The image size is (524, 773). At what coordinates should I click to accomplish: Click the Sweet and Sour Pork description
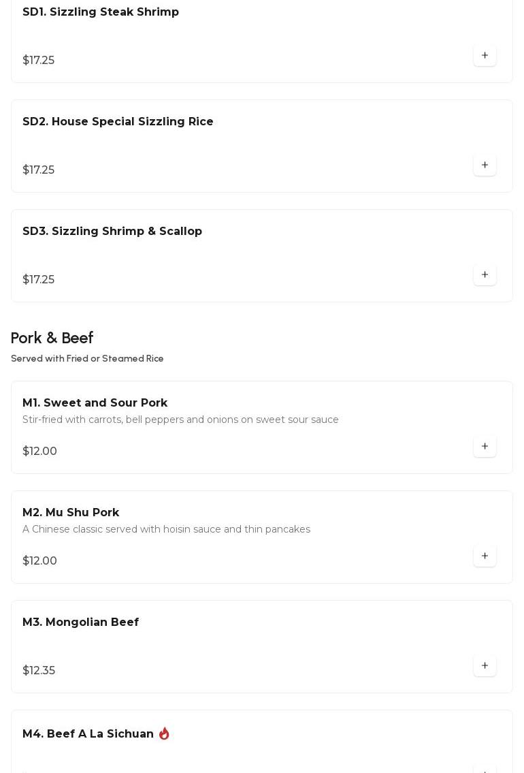tap(180, 420)
